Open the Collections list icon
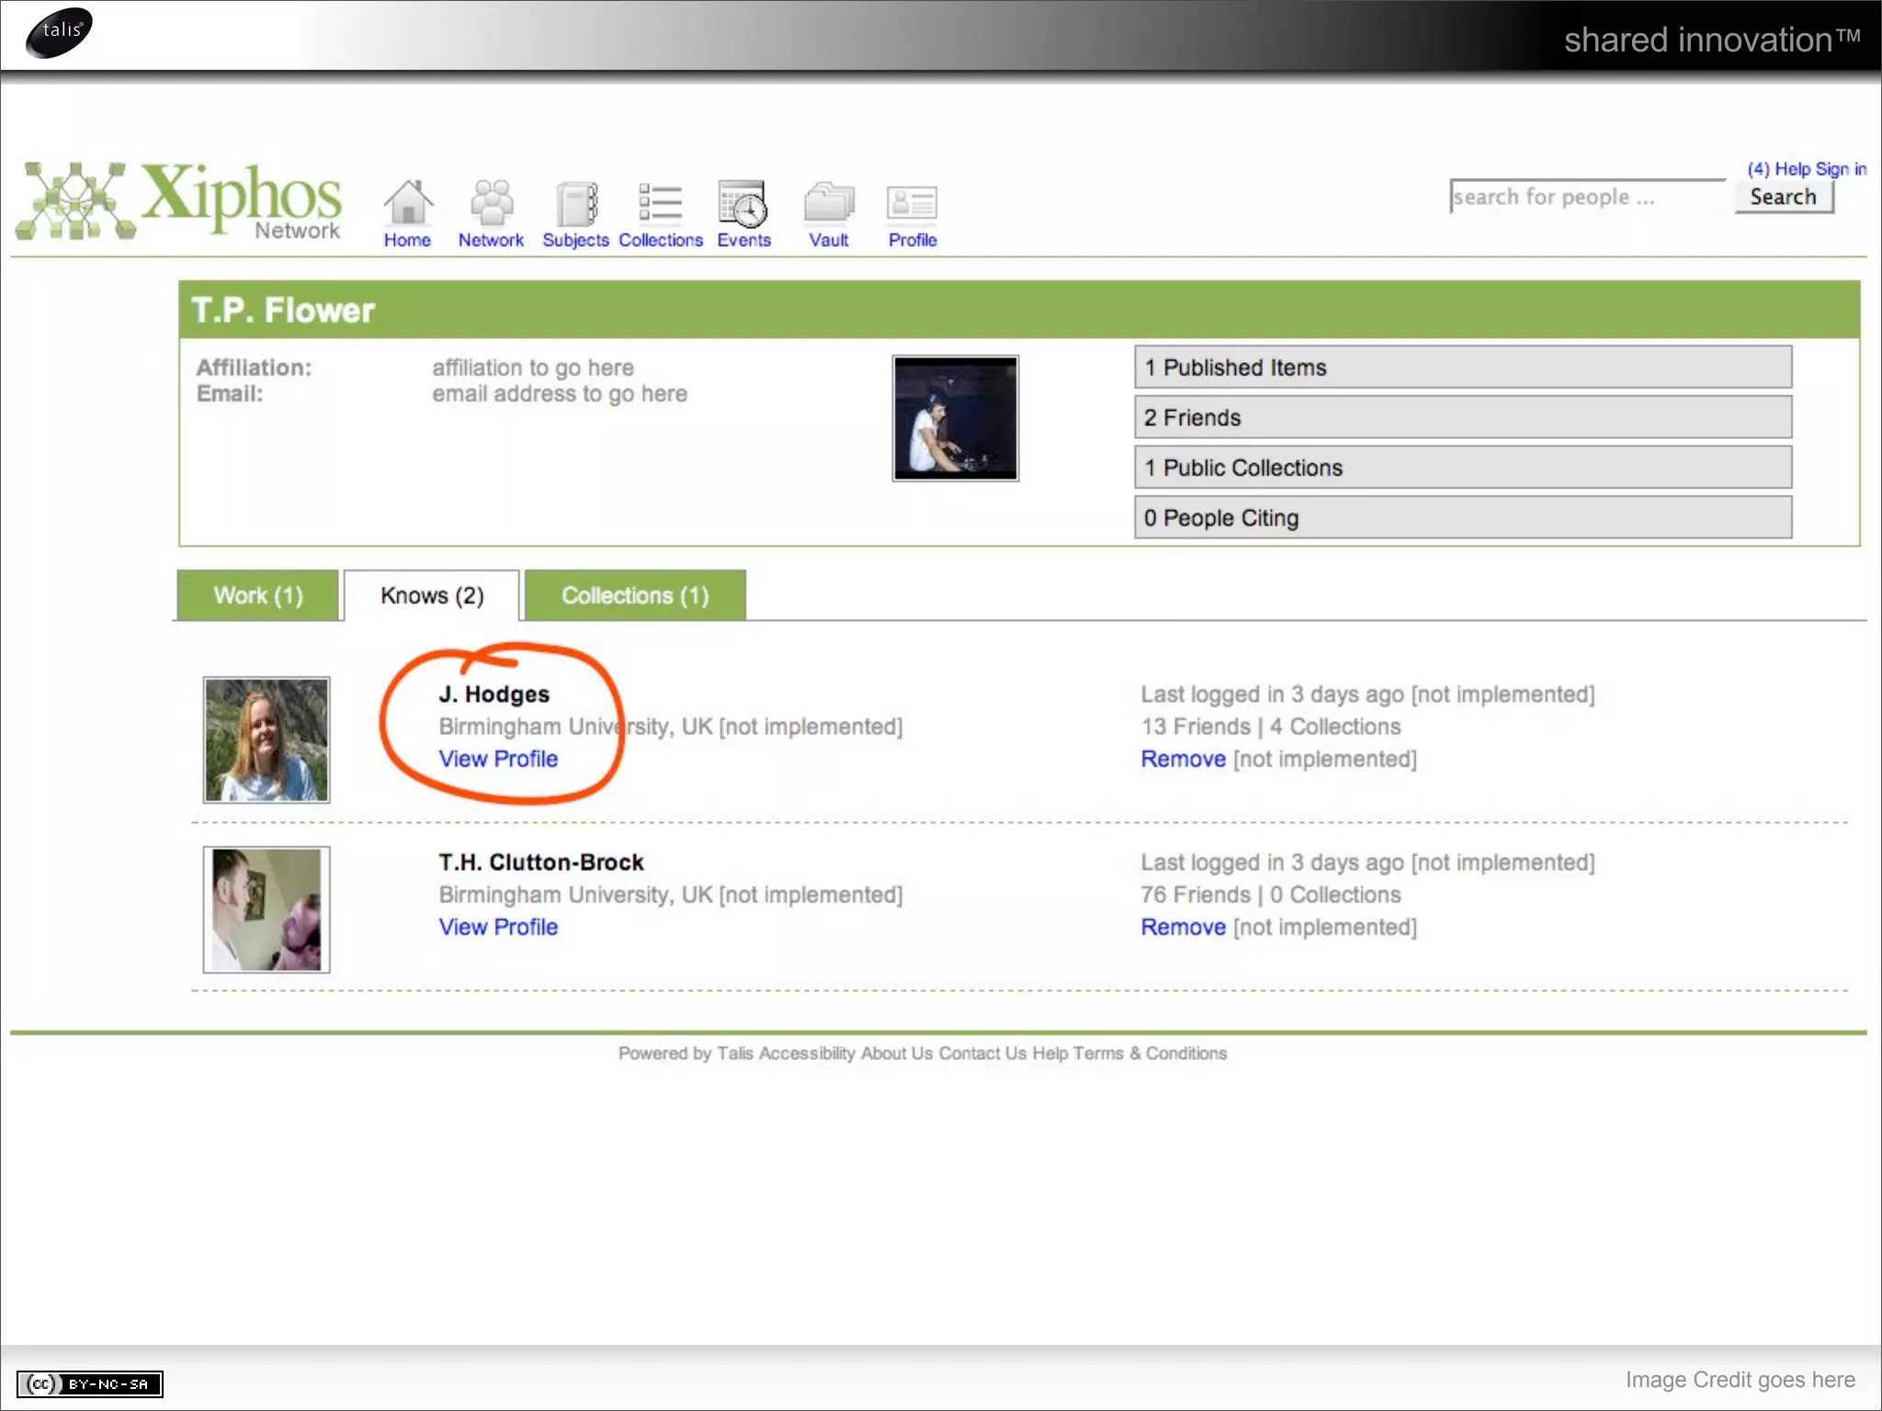Viewport: 1882px width, 1411px height. [x=660, y=202]
